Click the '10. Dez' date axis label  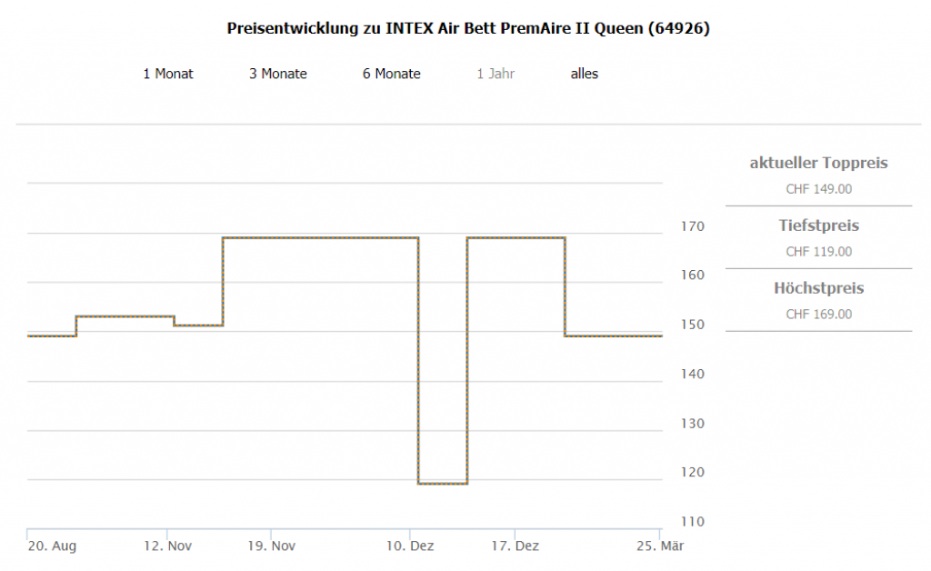click(x=411, y=546)
